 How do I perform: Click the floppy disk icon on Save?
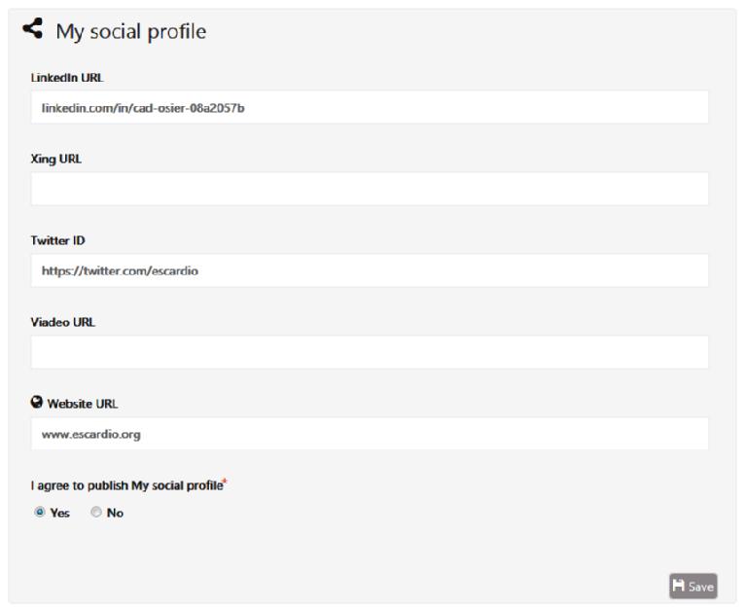[679, 586]
